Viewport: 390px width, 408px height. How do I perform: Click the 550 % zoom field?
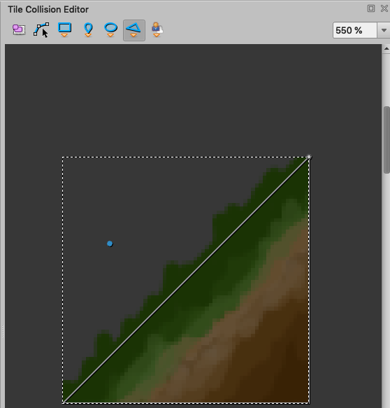[355, 31]
